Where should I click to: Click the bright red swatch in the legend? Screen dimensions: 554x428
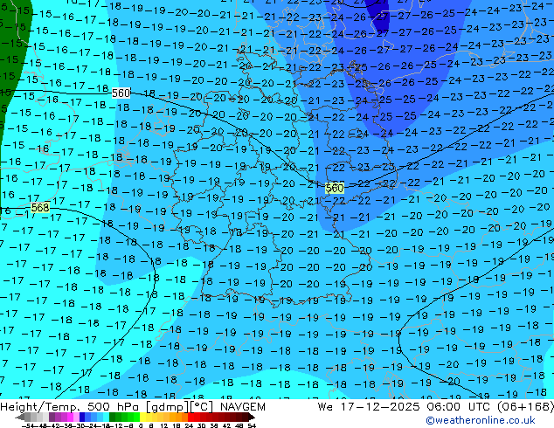point(190,418)
